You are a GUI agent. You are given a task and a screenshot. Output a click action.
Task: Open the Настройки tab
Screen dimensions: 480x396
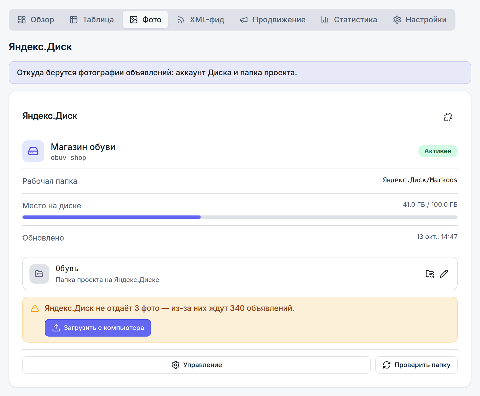420,20
